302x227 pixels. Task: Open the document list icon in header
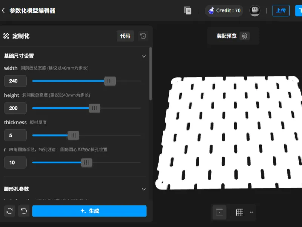click(188, 11)
